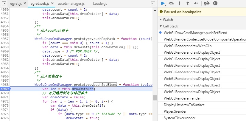Toggle breakpoint on line 4969
Screen dimensions: 246x121
coord(5,89)
